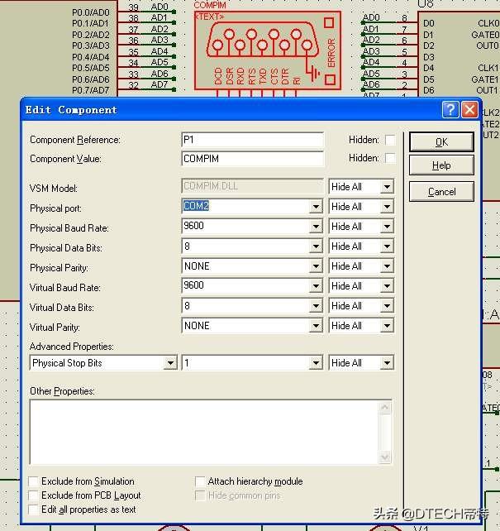Click the P0.7/AD7 pin label
Viewport: 500px width, 531px height.
click(x=91, y=90)
